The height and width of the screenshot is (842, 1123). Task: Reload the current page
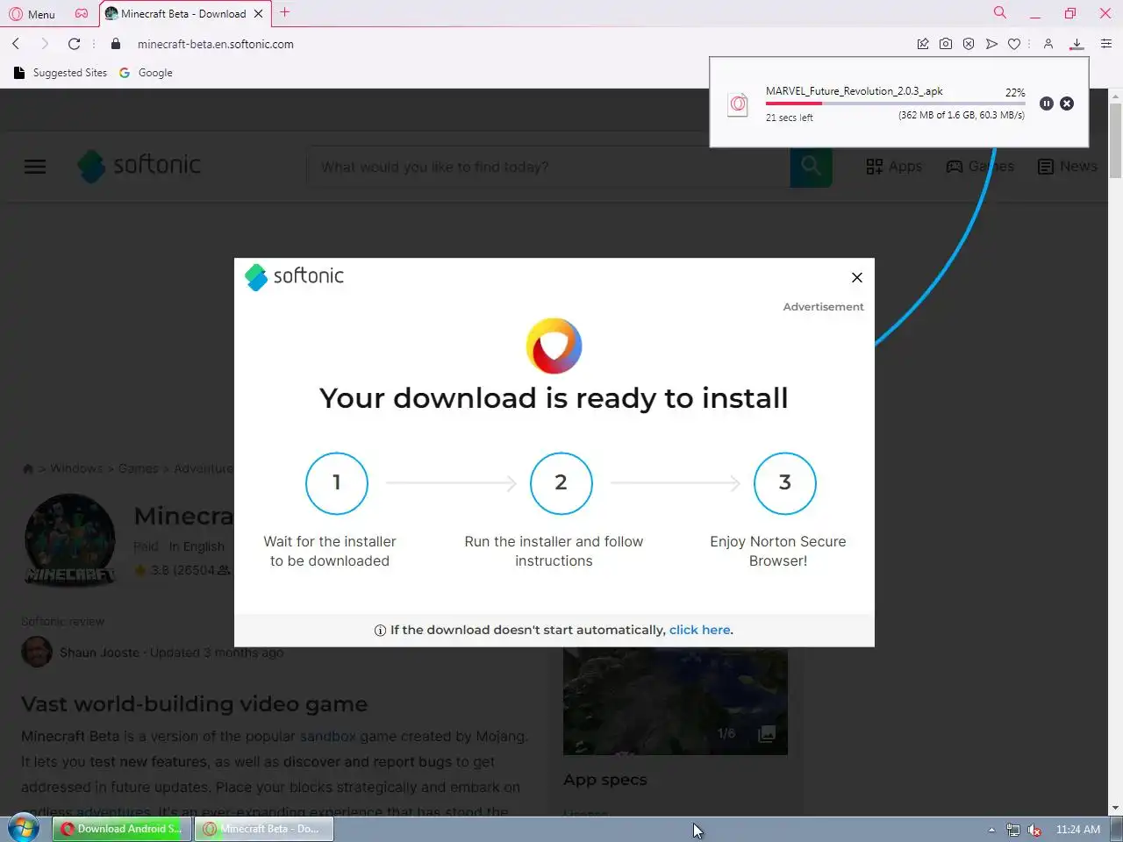[x=75, y=44]
